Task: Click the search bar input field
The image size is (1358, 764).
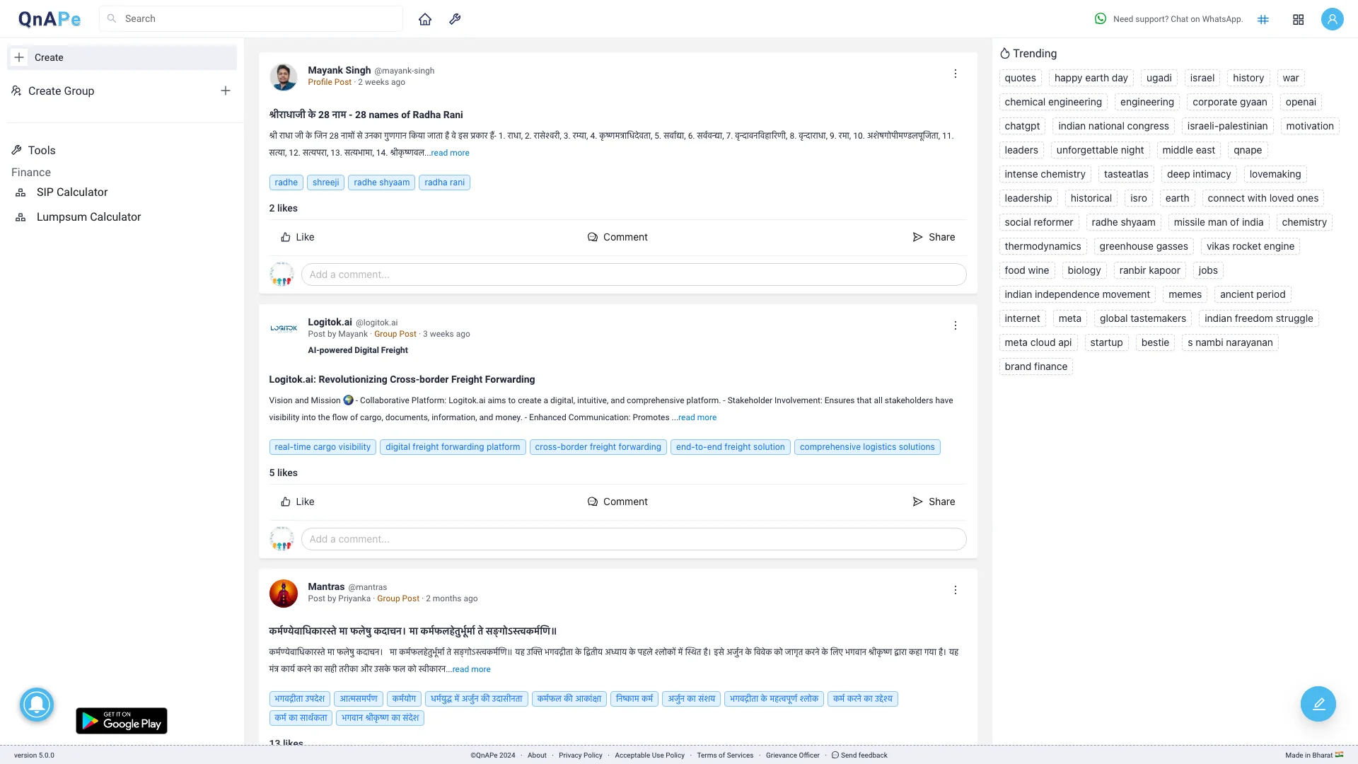Action: (x=251, y=18)
